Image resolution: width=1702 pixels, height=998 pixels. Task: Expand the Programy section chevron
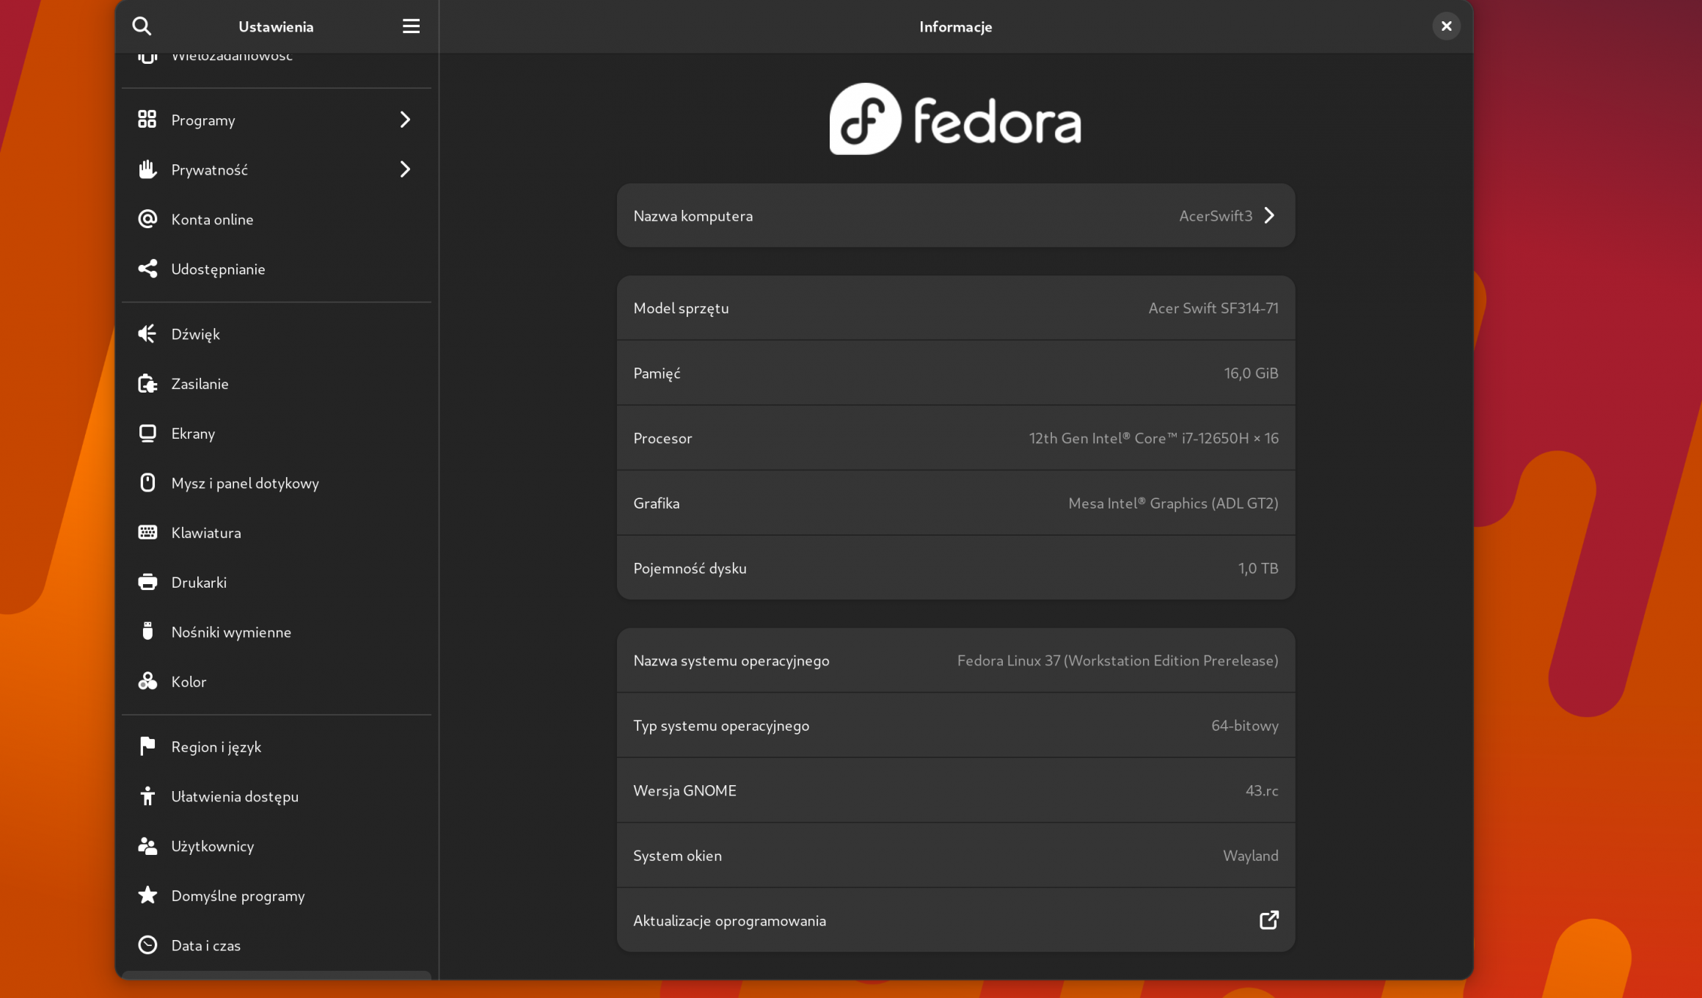405,120
